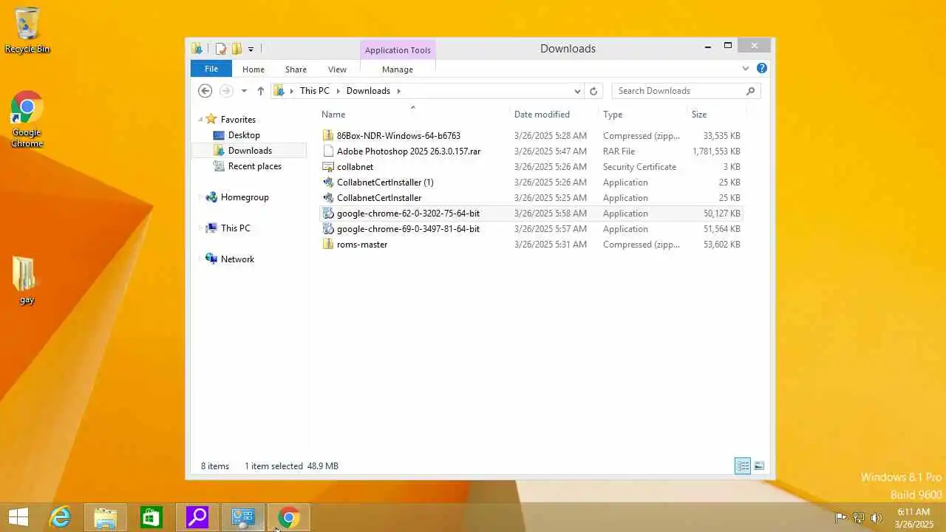This screenshot has height=532, width=946.
Task: Switch to the View ribbon tab
Action: point(337,69)
